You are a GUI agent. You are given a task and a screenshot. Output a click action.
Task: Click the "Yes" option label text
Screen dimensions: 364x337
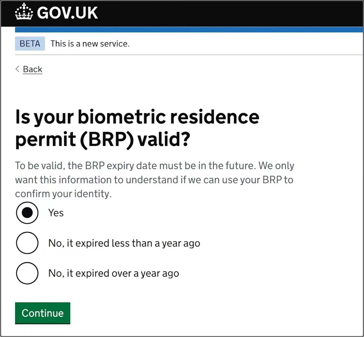[x=56, y=213]
